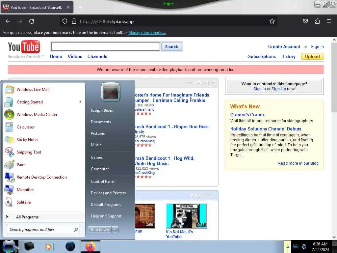Click the yellow Upload button
The width and height of the screenshot is (337, 253).
click(x=312, y=56)
